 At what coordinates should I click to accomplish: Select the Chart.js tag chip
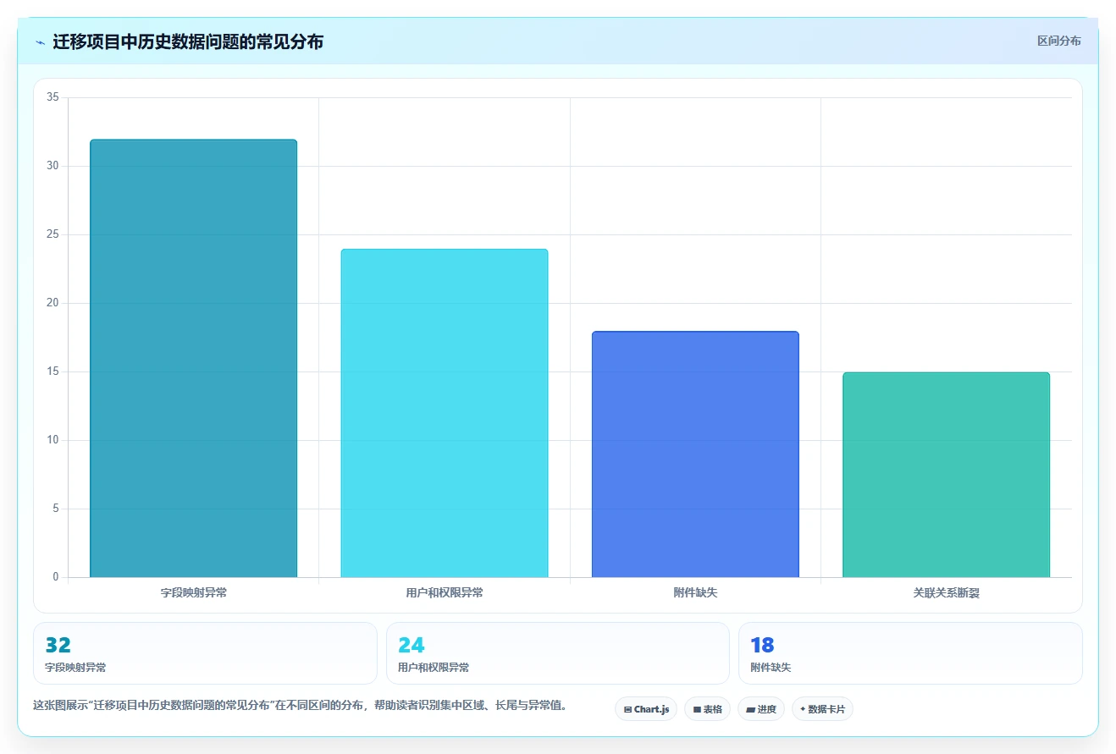[646, 709]
